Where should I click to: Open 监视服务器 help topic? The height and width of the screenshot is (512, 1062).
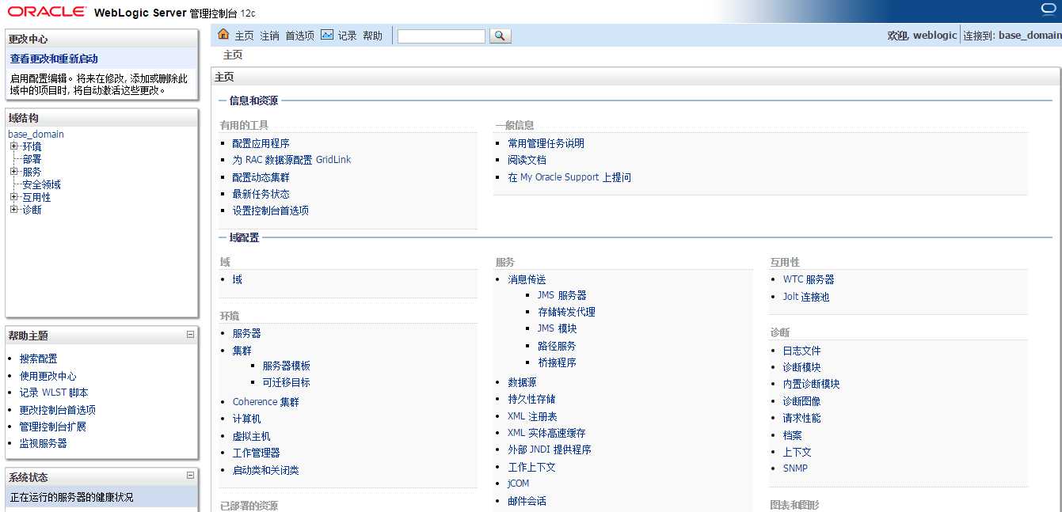click(x=44, y=443)
